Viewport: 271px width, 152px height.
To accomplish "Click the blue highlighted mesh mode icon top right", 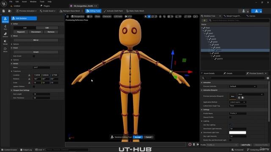I will 256,11.
